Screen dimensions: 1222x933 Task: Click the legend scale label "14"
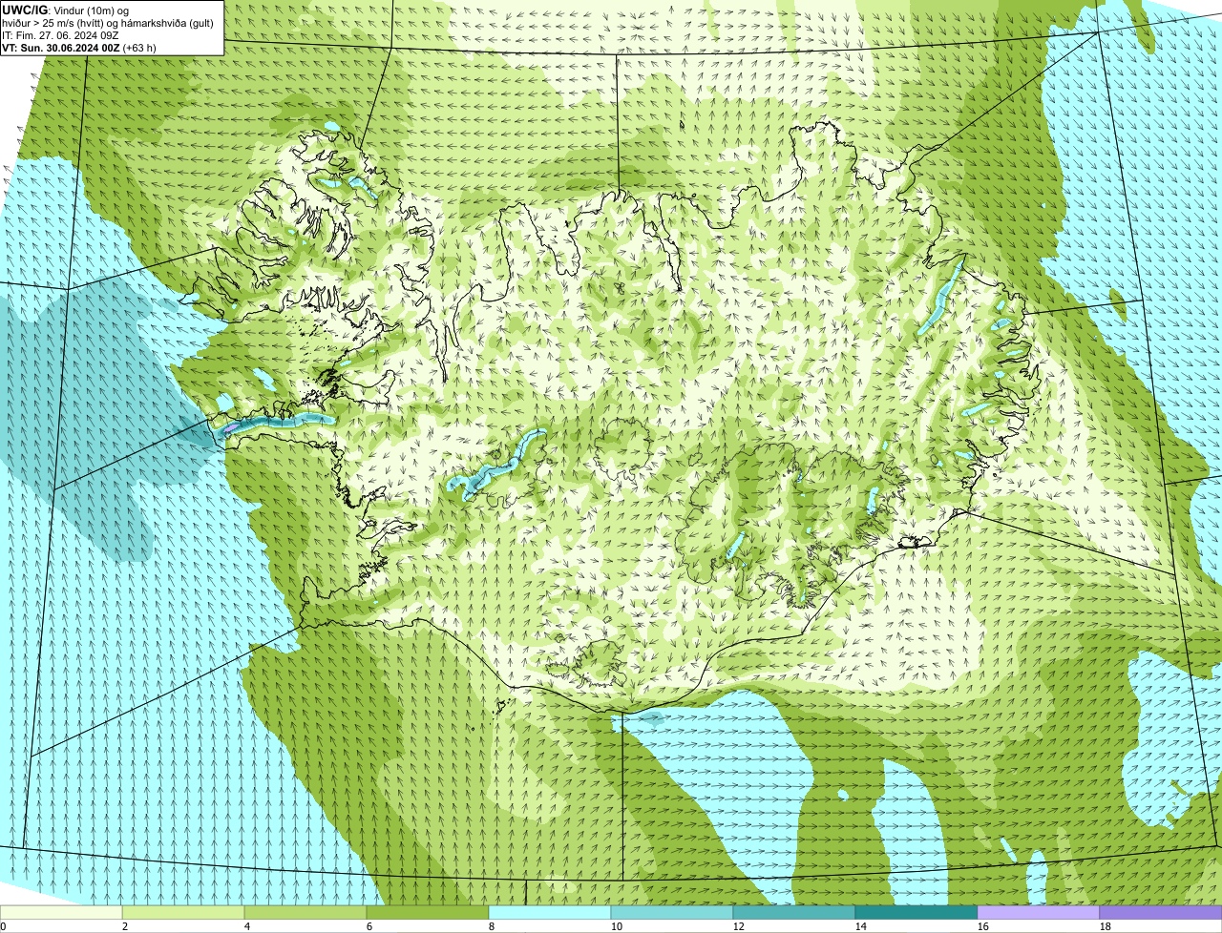[861, 926]
